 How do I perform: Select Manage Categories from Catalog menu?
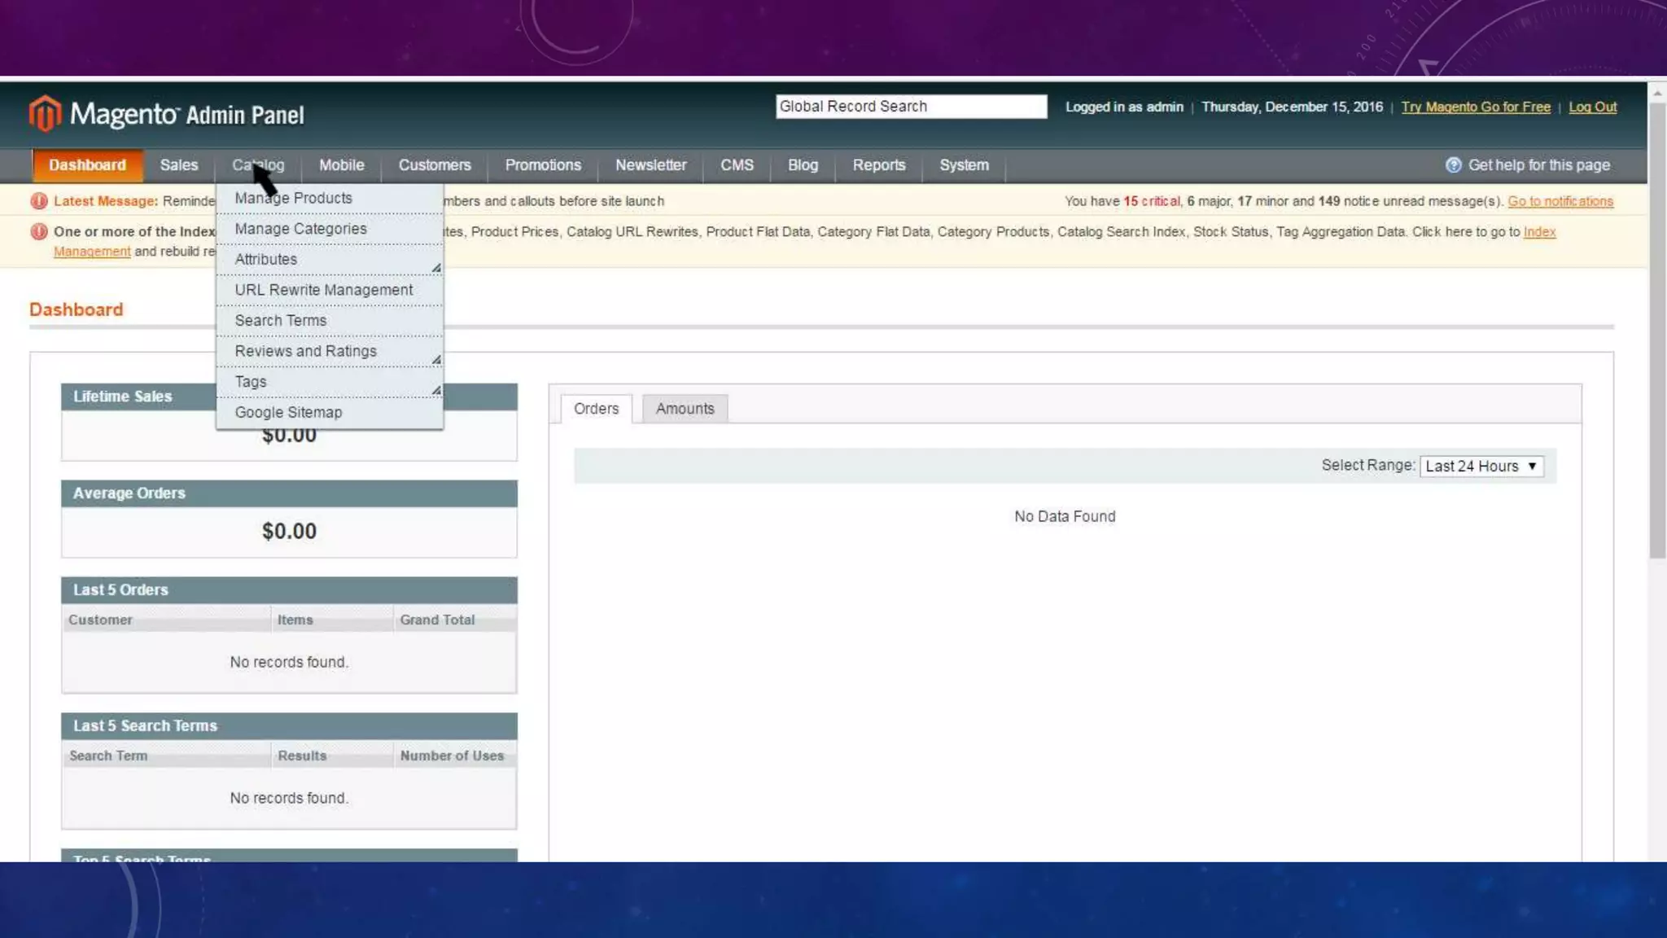(x=300, y=229)
